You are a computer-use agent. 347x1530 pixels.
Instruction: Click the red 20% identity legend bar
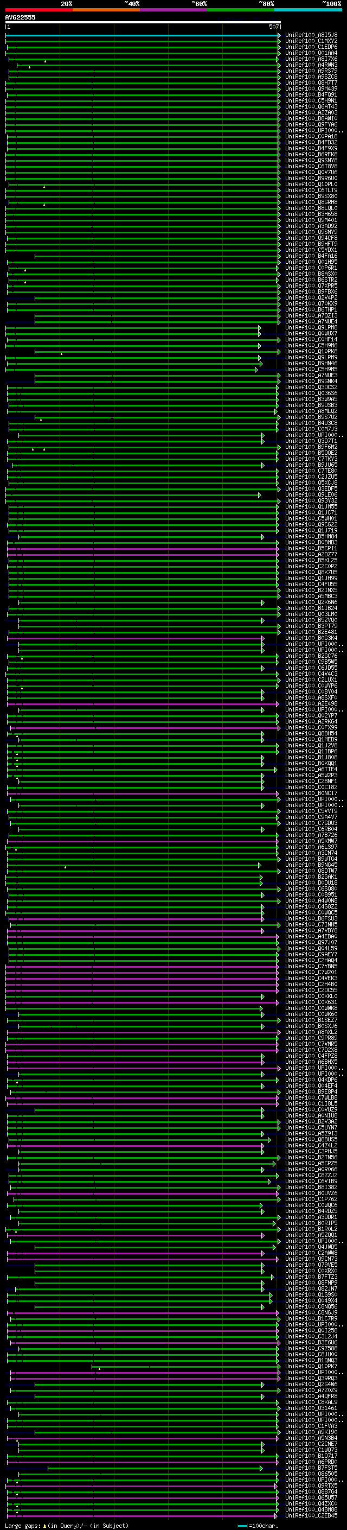pyautogui.click(x=38, y=10)
